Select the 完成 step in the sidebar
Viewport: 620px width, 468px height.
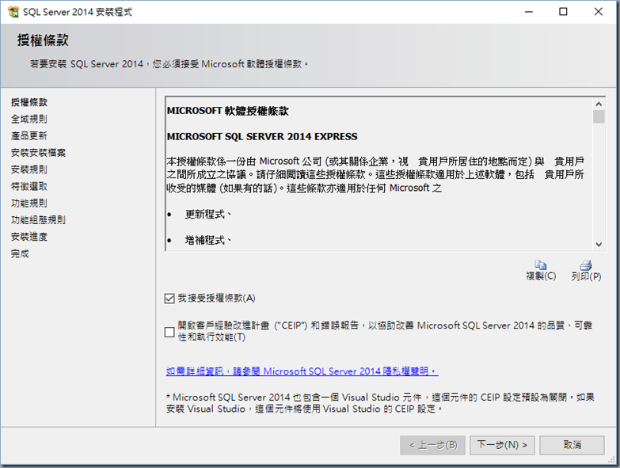pos(20,253)
